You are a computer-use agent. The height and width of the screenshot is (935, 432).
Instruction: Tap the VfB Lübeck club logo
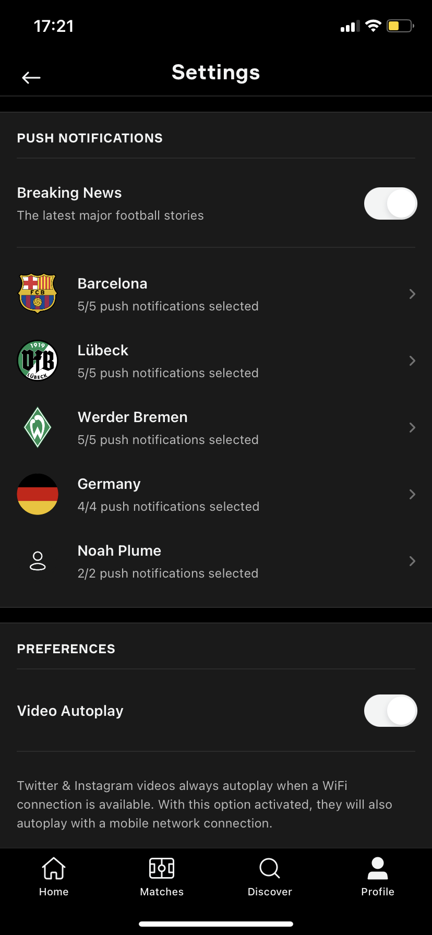(x=38, y=361)
